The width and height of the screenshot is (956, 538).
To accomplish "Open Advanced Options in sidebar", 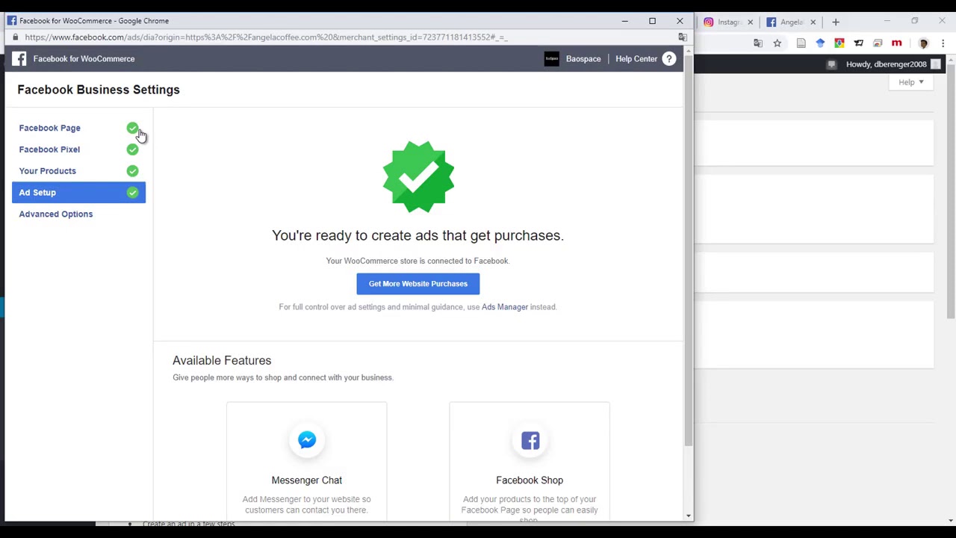I will 56,214.
